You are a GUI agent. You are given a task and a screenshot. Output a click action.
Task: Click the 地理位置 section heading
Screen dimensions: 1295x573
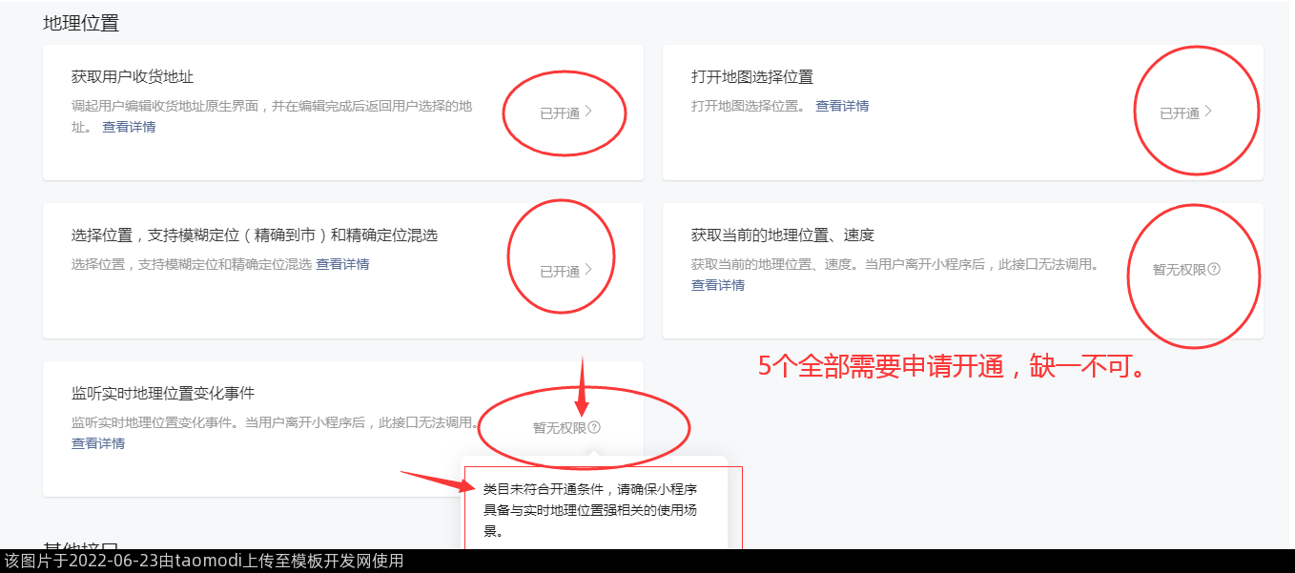click(x=81, y=24)
